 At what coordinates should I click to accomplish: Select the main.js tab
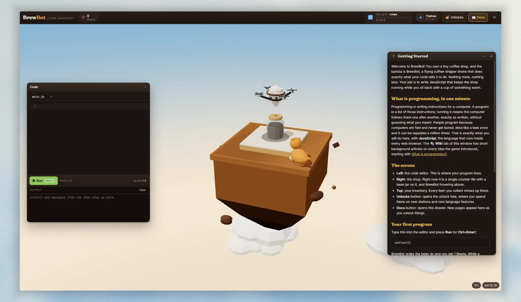[38, 97]
